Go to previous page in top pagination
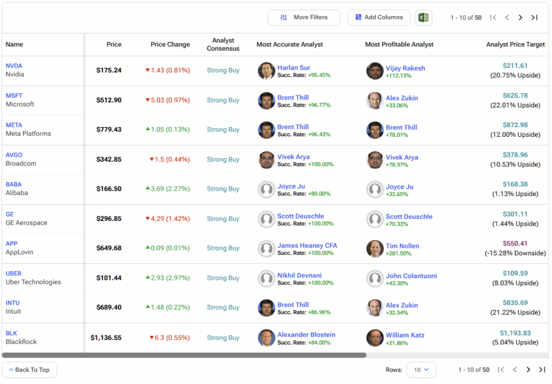 507,18
